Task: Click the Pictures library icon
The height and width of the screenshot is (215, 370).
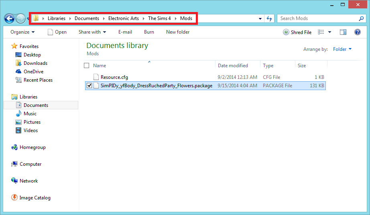Action: point(18,122)
